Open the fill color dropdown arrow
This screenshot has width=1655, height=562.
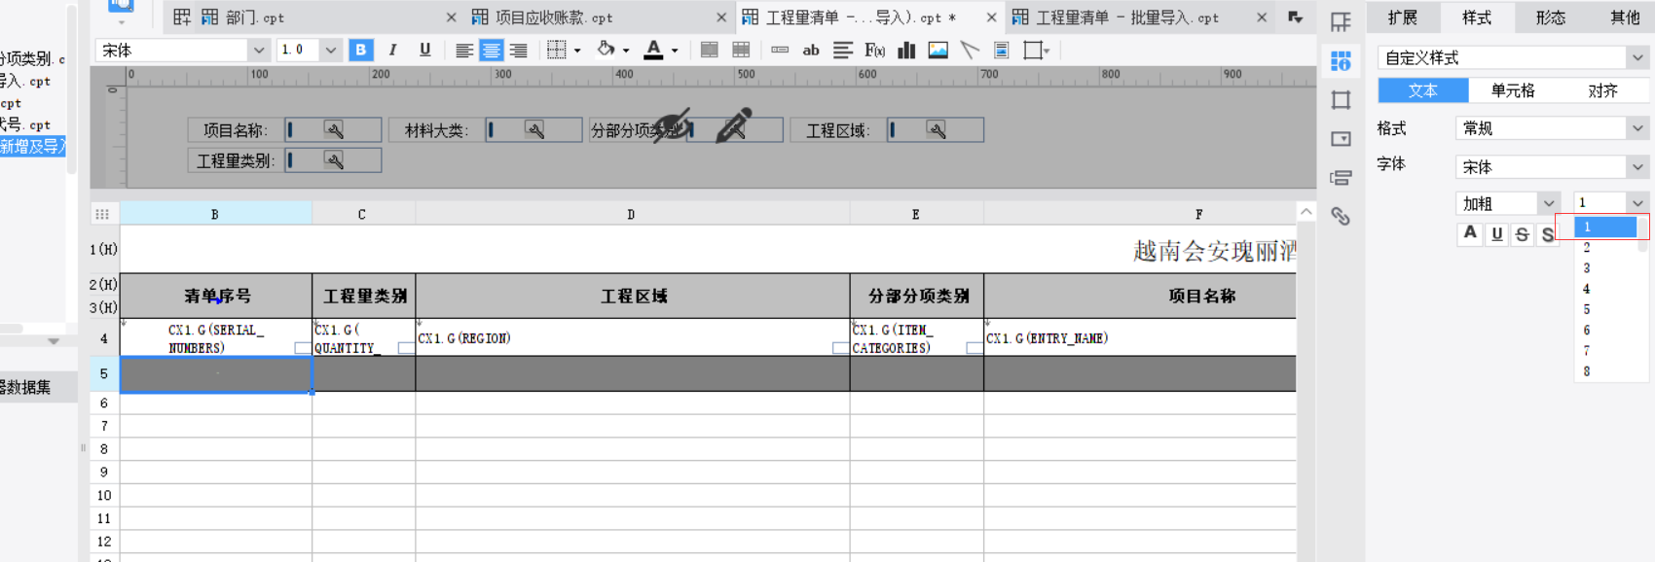click(x=626, y=51)
